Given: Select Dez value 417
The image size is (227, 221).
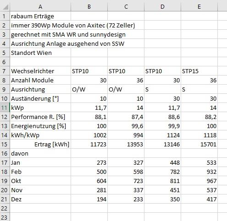Looking at the screenshot, I should point(199,199).
